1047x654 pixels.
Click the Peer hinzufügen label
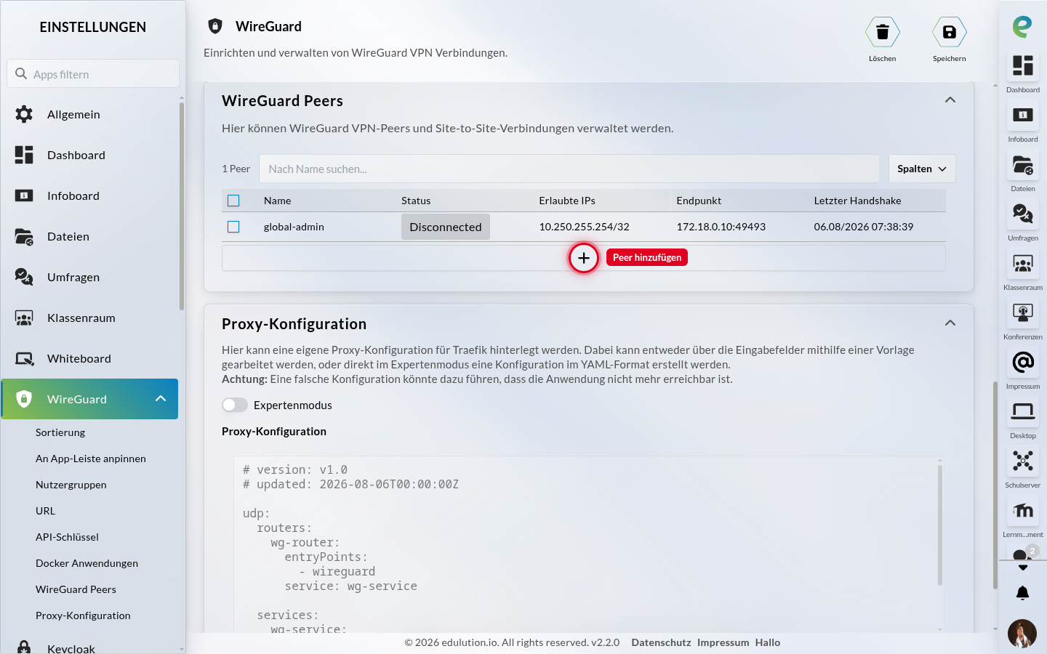pos(647,257)
